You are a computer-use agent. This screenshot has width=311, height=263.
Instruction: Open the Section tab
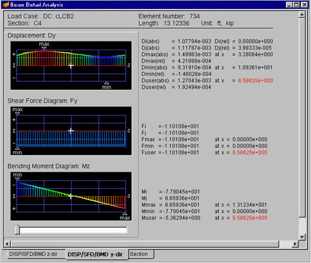pyautogui.click(x=139, y=254)
